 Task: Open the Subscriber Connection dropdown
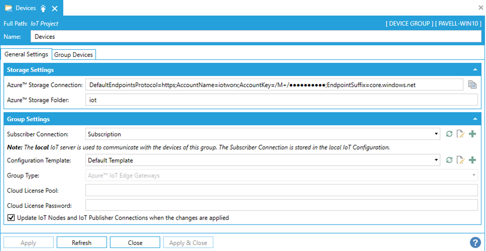click(x=437, y=134)
